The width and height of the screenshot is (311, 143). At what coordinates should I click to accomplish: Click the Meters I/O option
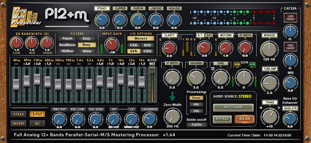[141, 38]
